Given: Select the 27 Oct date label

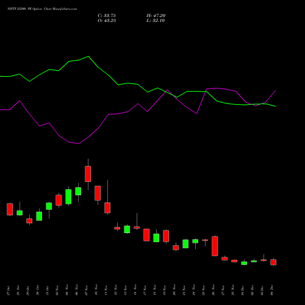Looking at the screenshot, I should [9, 290].
